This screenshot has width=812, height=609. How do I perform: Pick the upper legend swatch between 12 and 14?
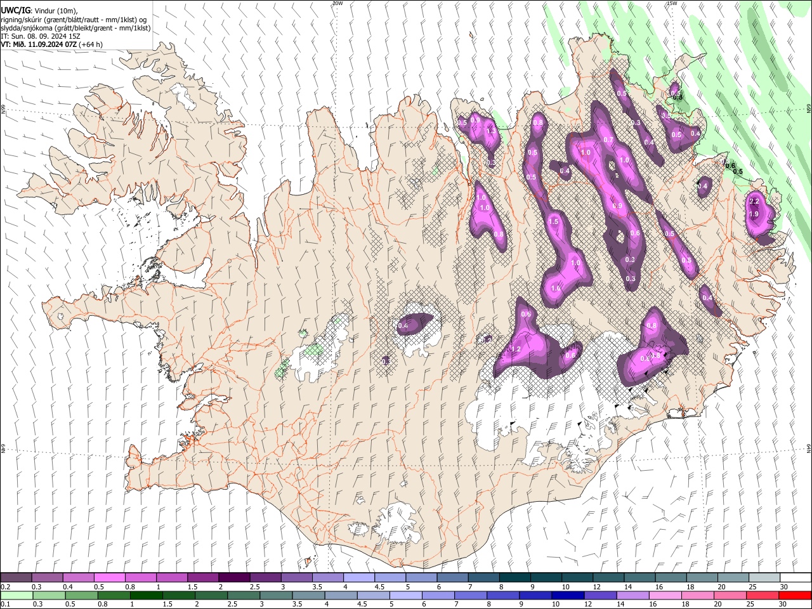609,577
